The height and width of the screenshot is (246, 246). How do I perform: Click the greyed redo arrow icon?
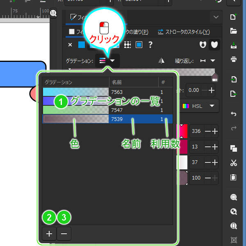pyautogui.click(x=234, y=128)
